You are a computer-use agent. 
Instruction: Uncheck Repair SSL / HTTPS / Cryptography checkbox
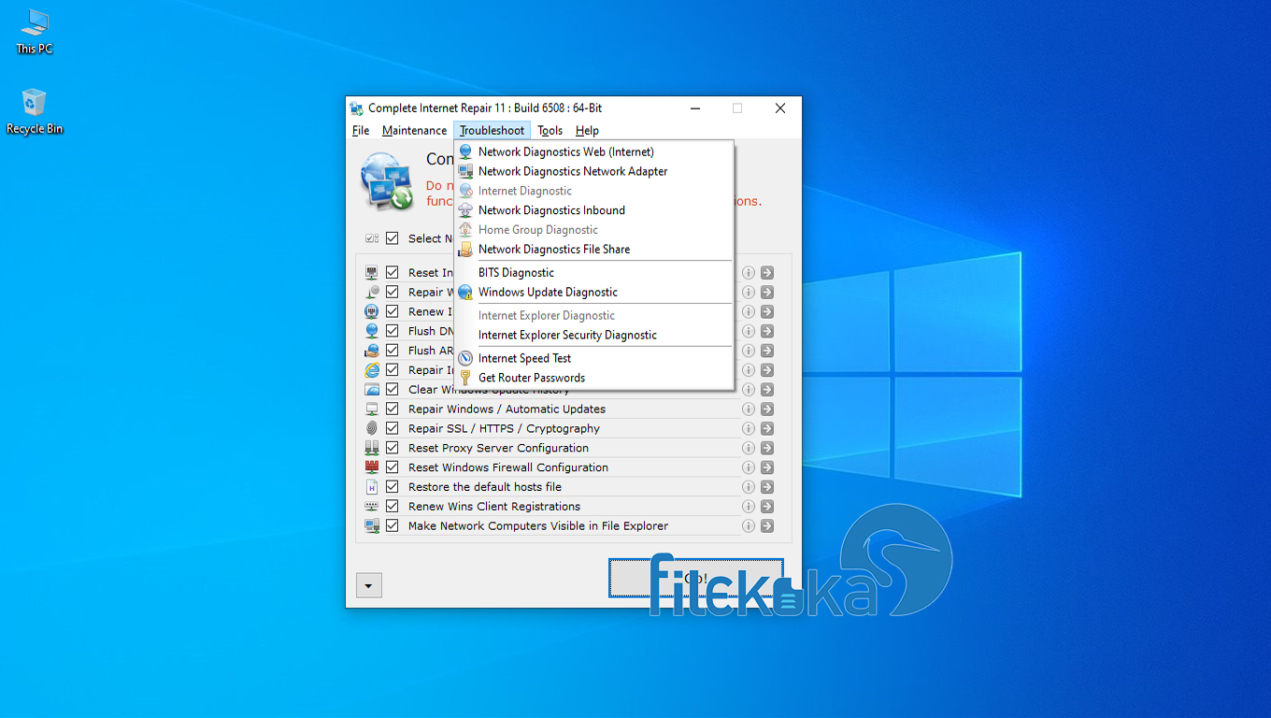pos(393,428)
